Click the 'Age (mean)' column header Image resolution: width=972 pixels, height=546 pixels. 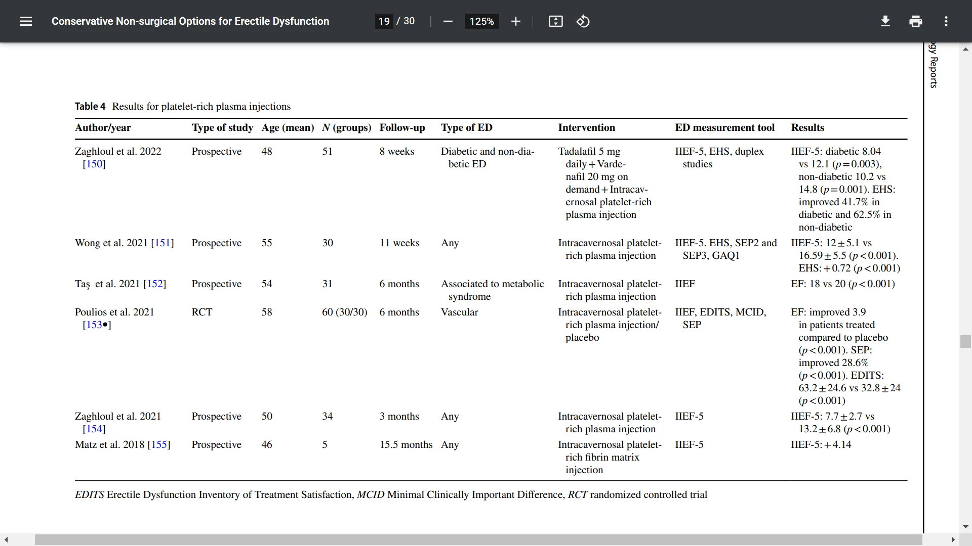click(288, 127)
